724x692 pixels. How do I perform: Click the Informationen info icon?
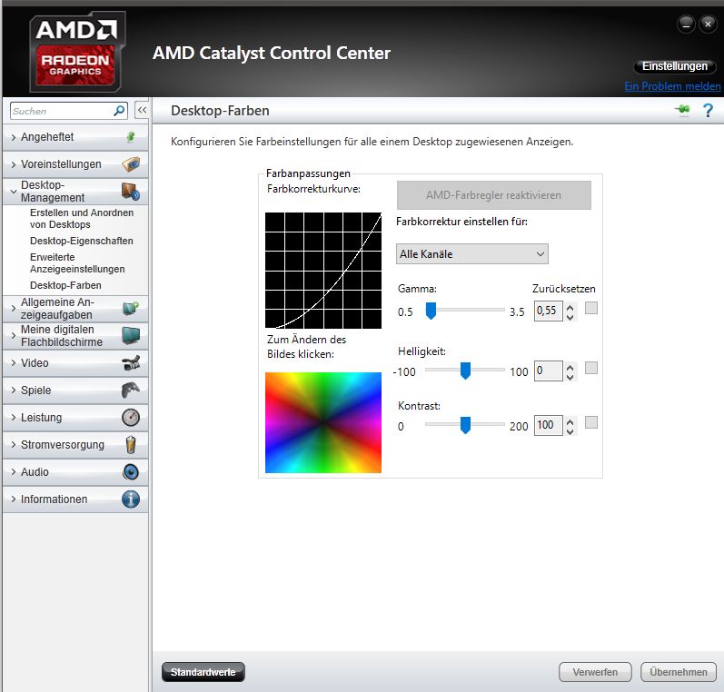coord(131,499)
